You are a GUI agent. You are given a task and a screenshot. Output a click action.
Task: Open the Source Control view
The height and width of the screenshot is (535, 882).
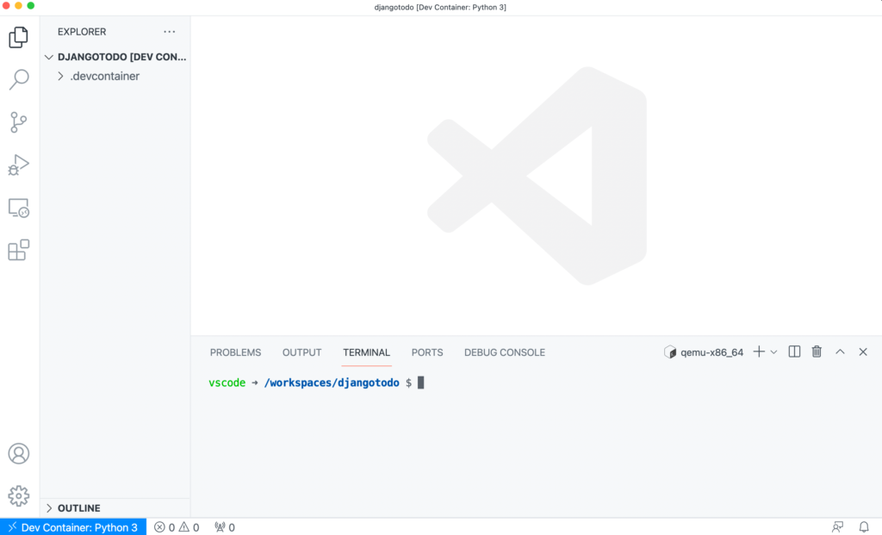[x=19, y=122]
